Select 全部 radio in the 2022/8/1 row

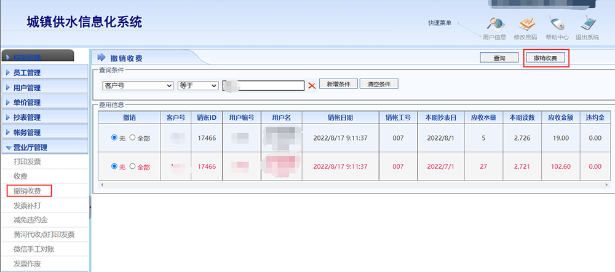pos(132,138)
